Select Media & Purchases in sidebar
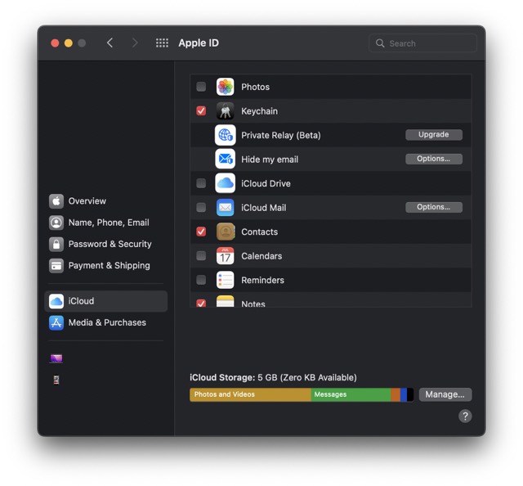This screenshot has width=523, height=486. click(x=106, y=322)
